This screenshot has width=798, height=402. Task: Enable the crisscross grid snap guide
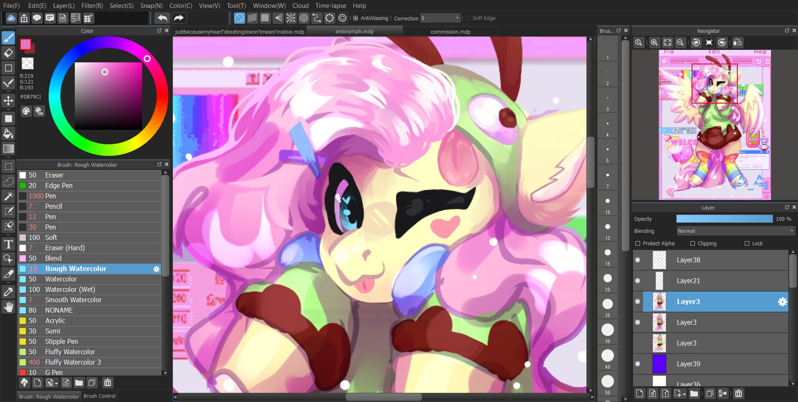(x=265, y=18)
